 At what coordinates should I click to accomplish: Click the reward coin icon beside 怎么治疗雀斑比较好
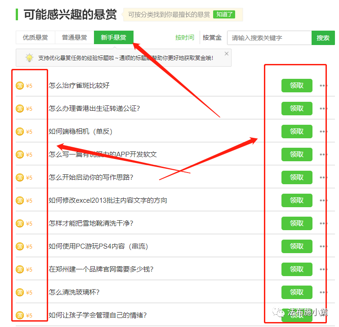click(20, 86)
